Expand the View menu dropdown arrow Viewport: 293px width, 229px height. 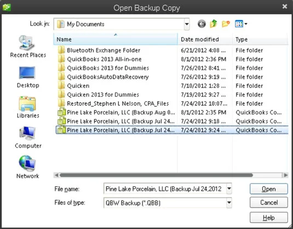pos(246,24)
